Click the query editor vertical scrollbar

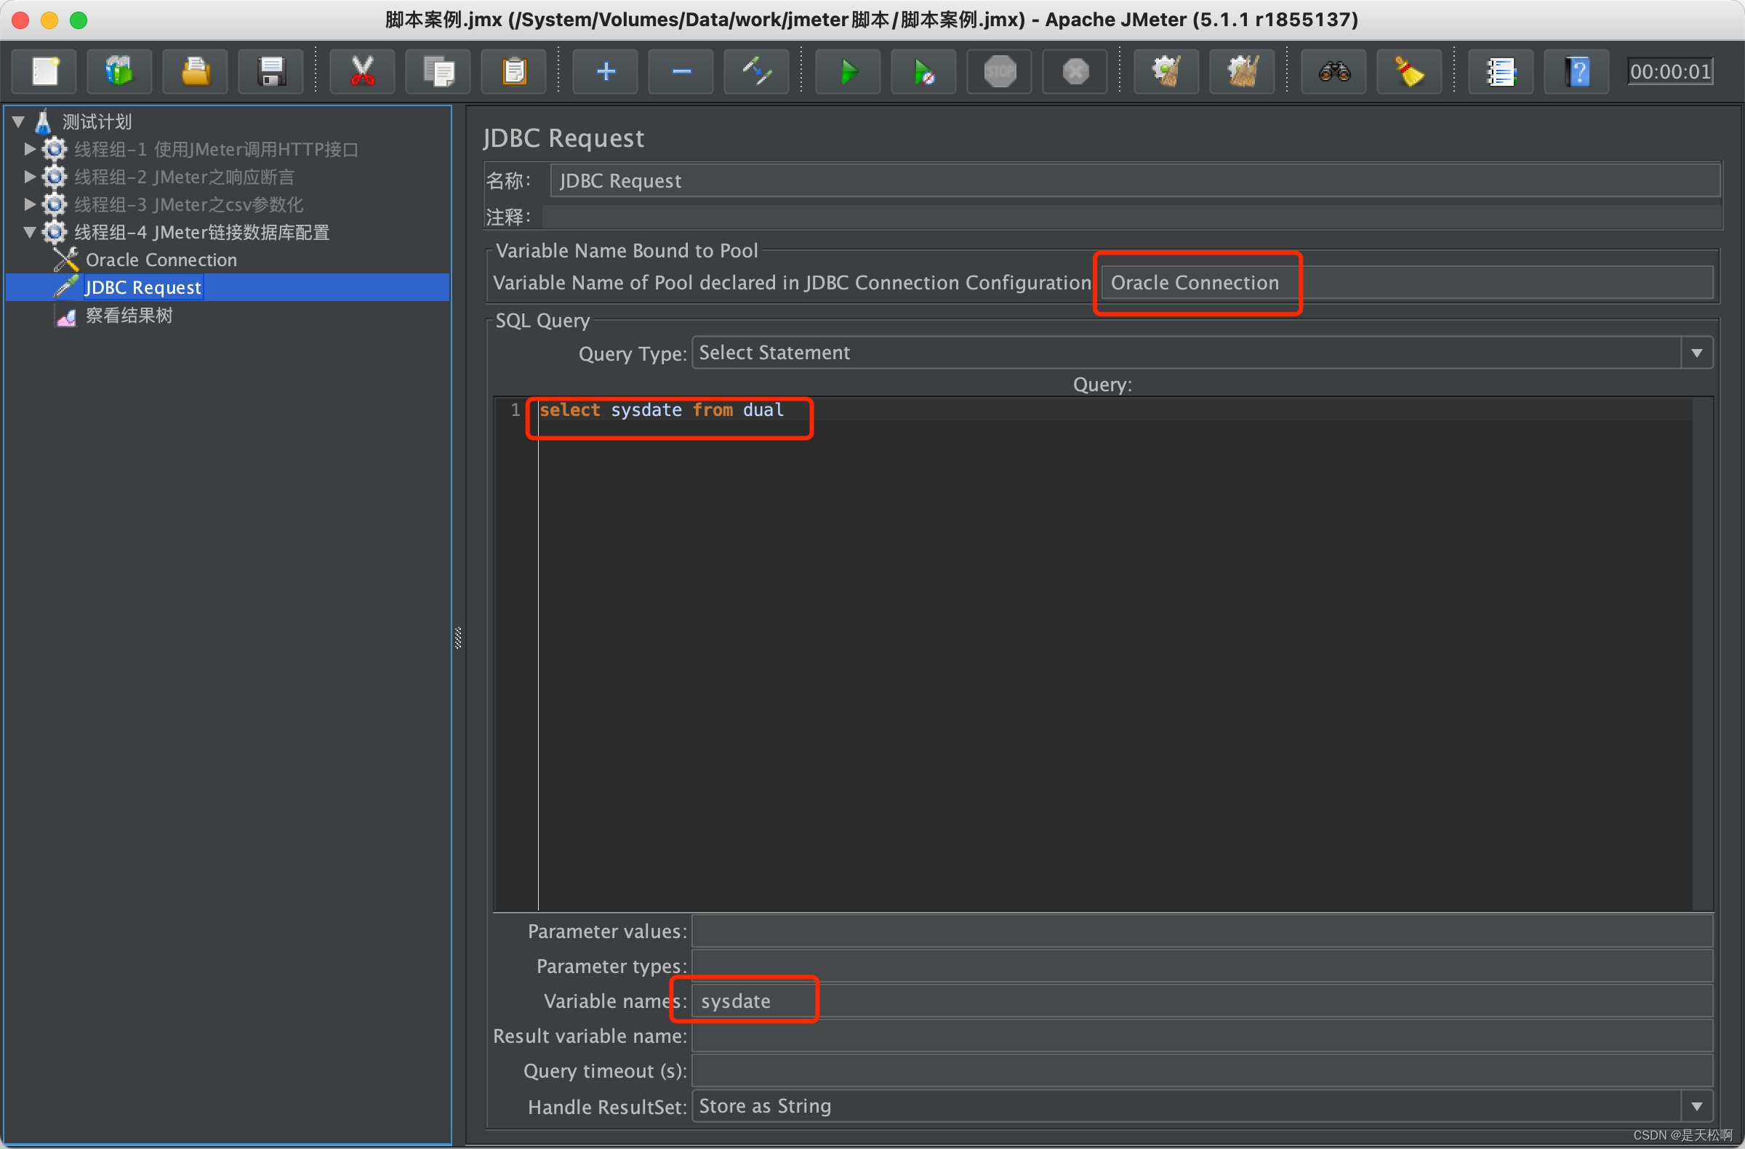pos(1702,654)
